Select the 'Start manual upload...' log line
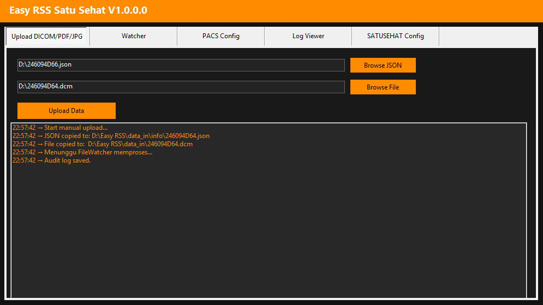 tap(60, 128)
